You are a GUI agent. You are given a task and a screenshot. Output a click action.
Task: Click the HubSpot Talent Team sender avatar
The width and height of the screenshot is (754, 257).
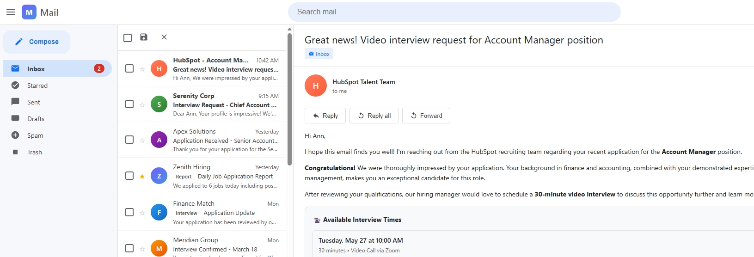[316, 86]
